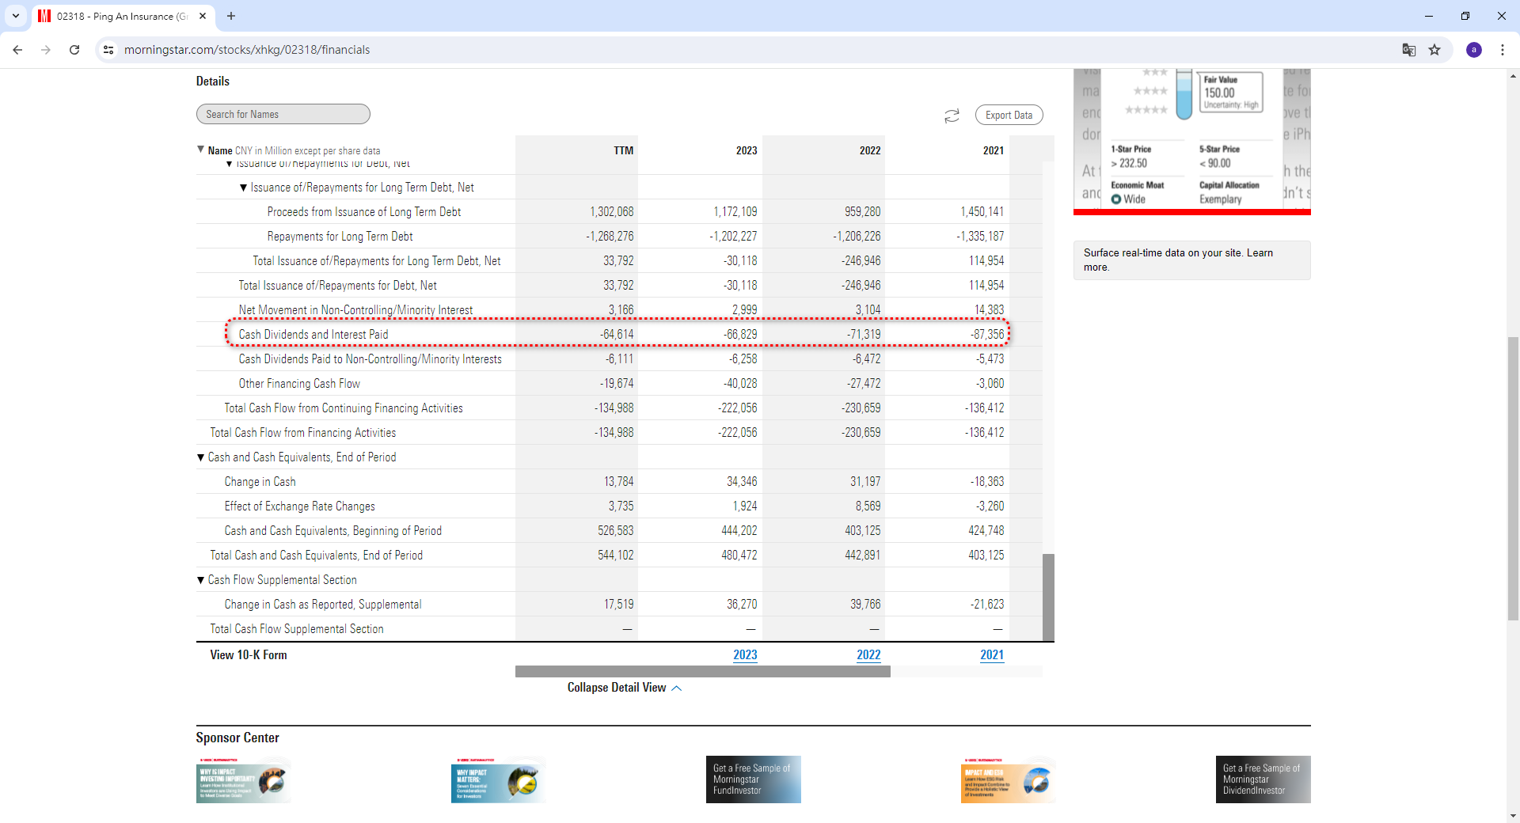
Task: Click Cash Dividends Paid to Non-Controlling/Minority Interests
Action: click(370, 359)
